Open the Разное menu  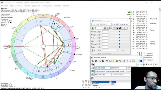point(27,6)
